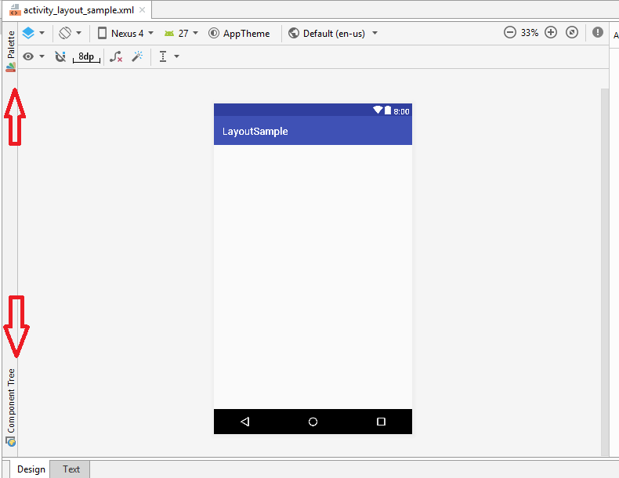
Task: Clear all constraints in layout
Action: pos(116,56)
